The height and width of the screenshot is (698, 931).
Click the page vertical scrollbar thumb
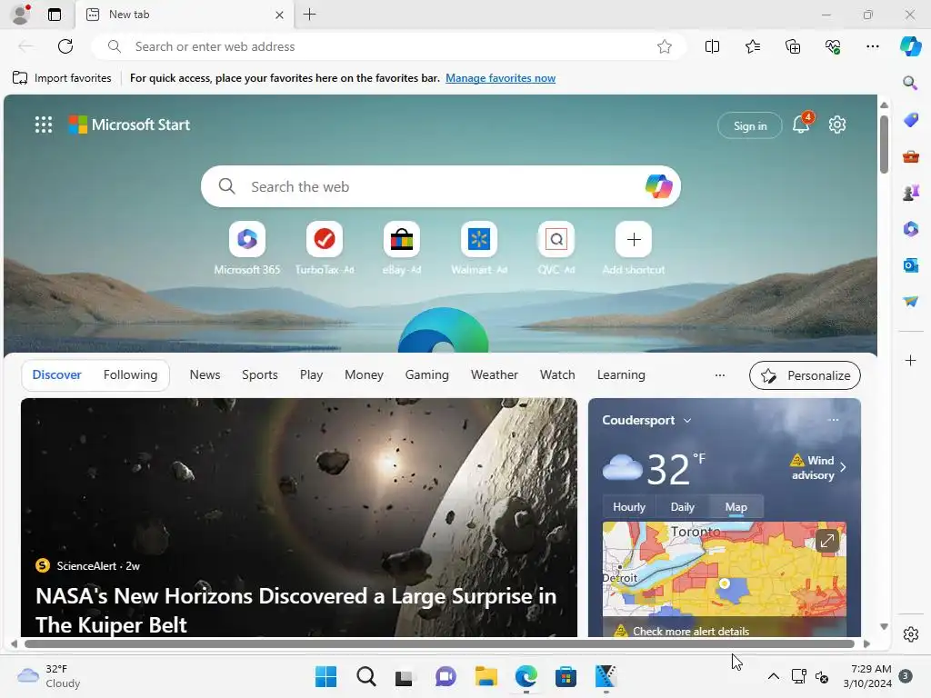point(884,145)
